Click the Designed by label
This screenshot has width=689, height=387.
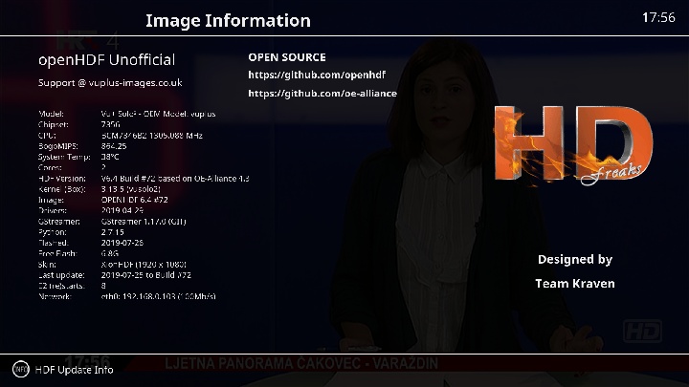tap(575, 260)
